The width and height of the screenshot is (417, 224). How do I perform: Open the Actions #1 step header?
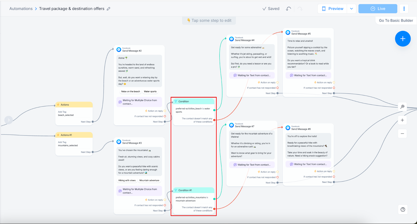(74, 135)
